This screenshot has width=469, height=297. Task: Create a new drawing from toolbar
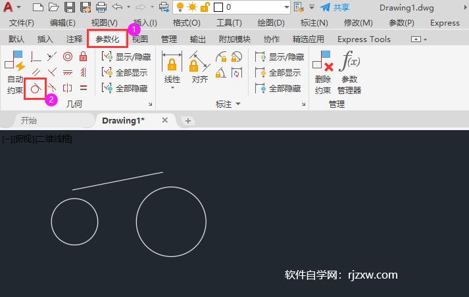coord(37,7)
